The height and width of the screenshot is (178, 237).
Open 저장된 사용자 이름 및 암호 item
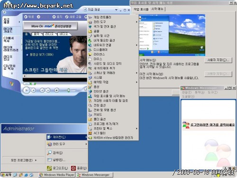pyautogui.click(x=113, y=101)
